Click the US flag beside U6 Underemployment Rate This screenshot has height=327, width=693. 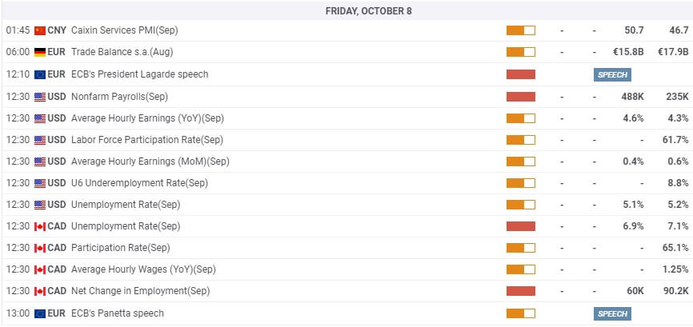(x=40, y=183)
